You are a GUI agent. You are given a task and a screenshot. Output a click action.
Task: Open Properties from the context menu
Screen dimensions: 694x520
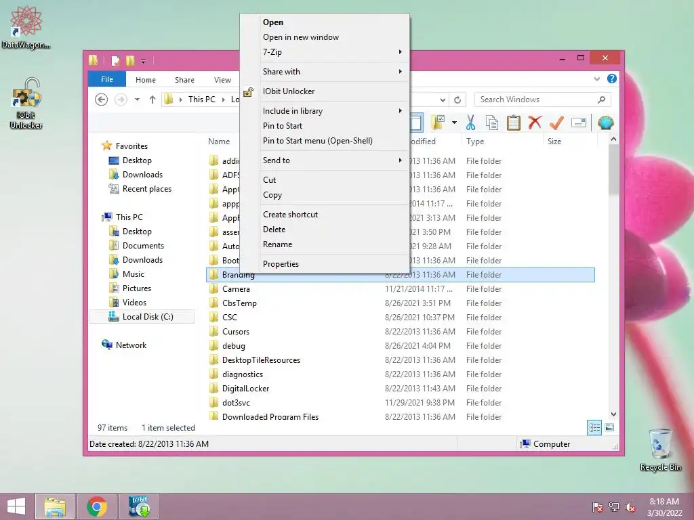(325, 264)
